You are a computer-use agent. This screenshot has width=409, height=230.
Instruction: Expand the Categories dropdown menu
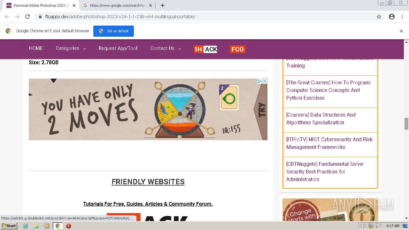click(x=71, y=48)
